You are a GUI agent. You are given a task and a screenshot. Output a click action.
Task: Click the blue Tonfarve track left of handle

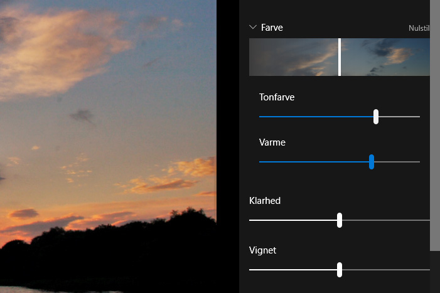tap(314, 117)
